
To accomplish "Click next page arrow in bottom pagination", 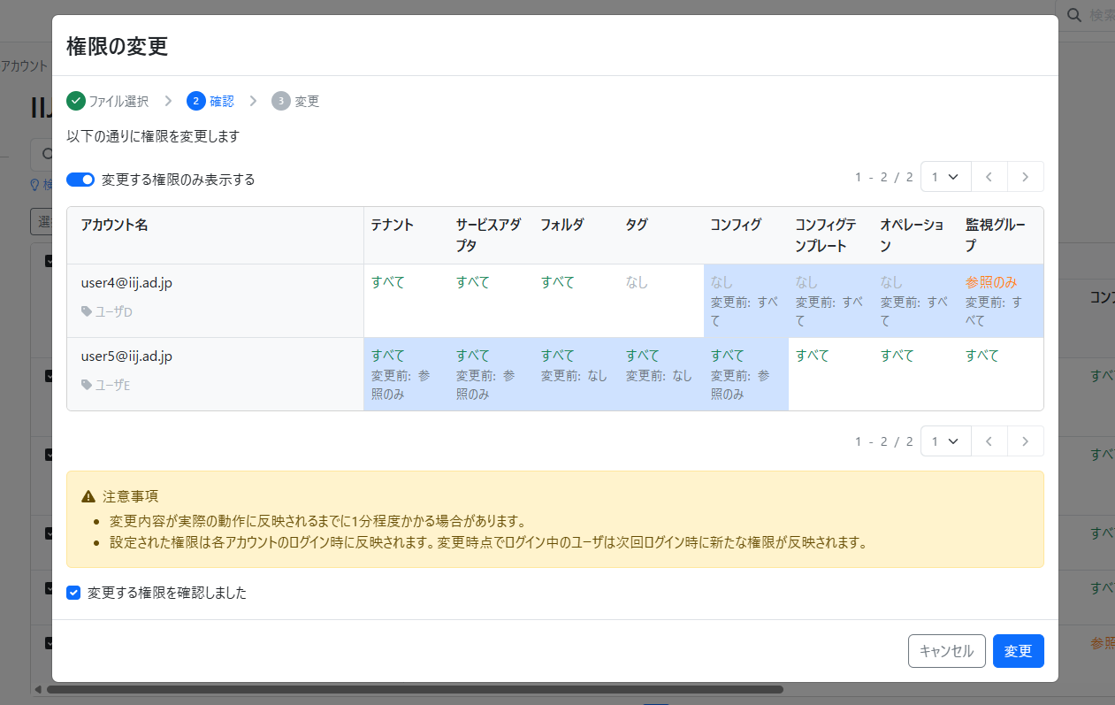I will [1025, 441].
